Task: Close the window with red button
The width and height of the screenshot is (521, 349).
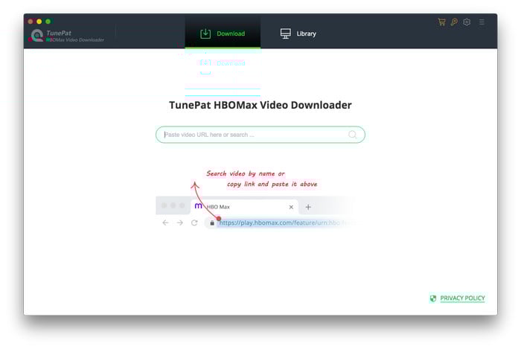Action: 31,22
